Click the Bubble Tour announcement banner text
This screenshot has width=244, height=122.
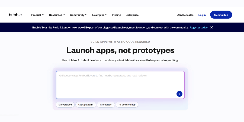point(110,27)
